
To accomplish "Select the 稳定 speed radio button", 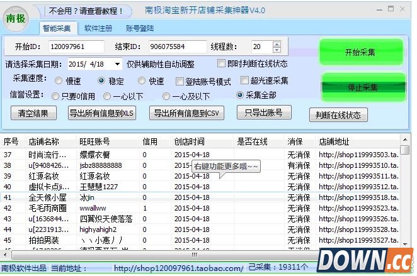I will tap(101, 80).
